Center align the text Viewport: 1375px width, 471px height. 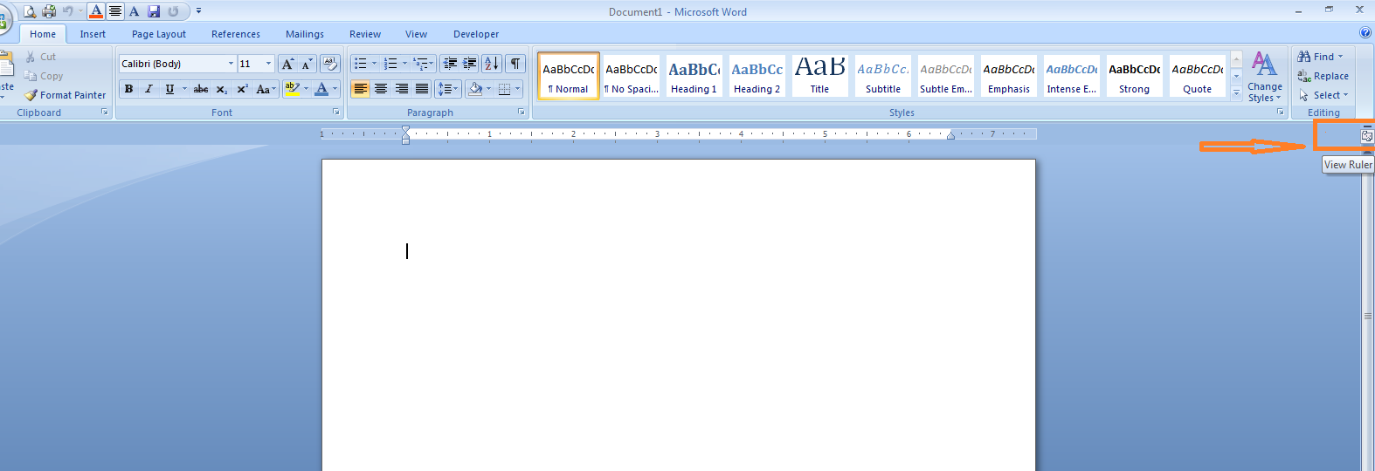click(381, 89)
